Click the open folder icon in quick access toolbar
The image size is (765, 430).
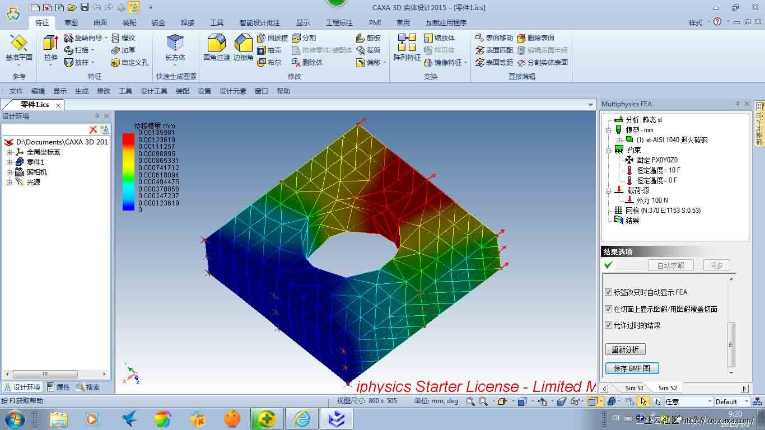[72, 7]
